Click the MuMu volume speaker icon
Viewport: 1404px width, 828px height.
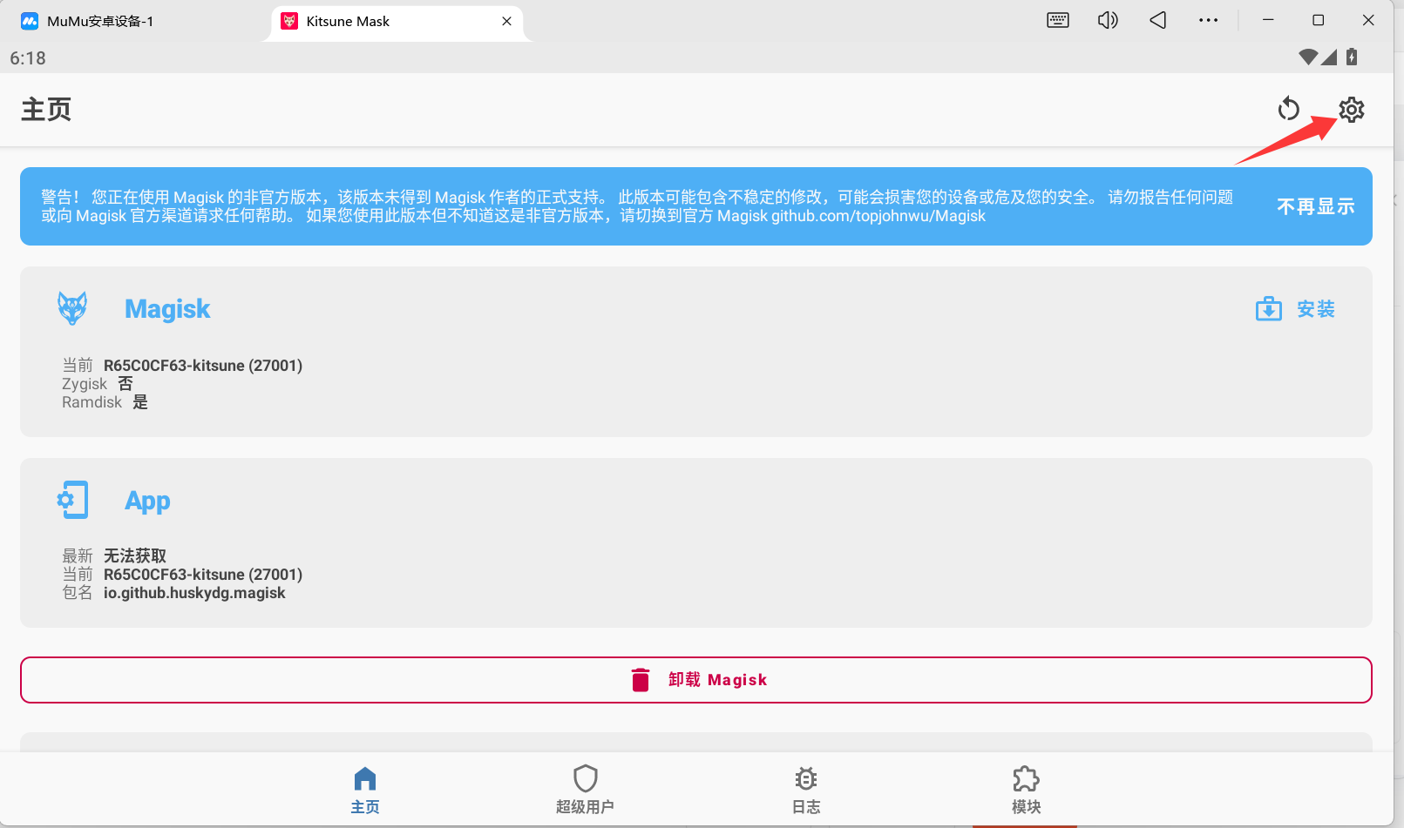[x=1108, y=20]
